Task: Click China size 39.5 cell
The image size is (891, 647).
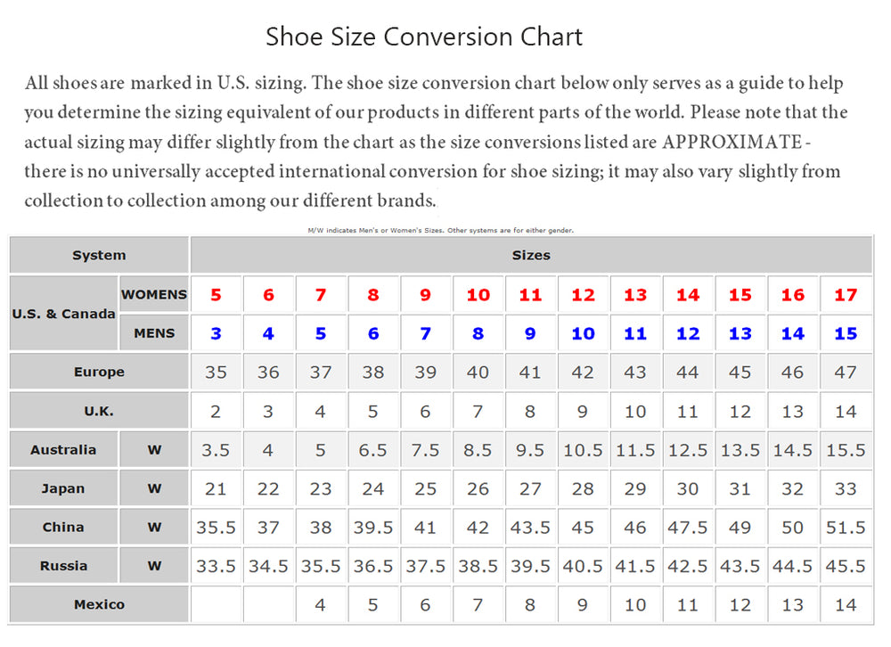Action: [372, 527]
